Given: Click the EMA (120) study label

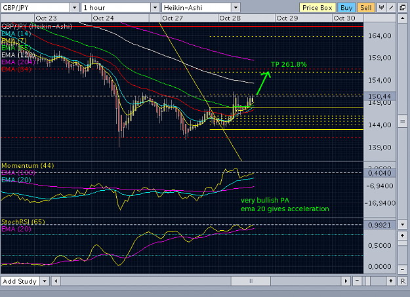Looking at the screenshot, I should (18, 55).
